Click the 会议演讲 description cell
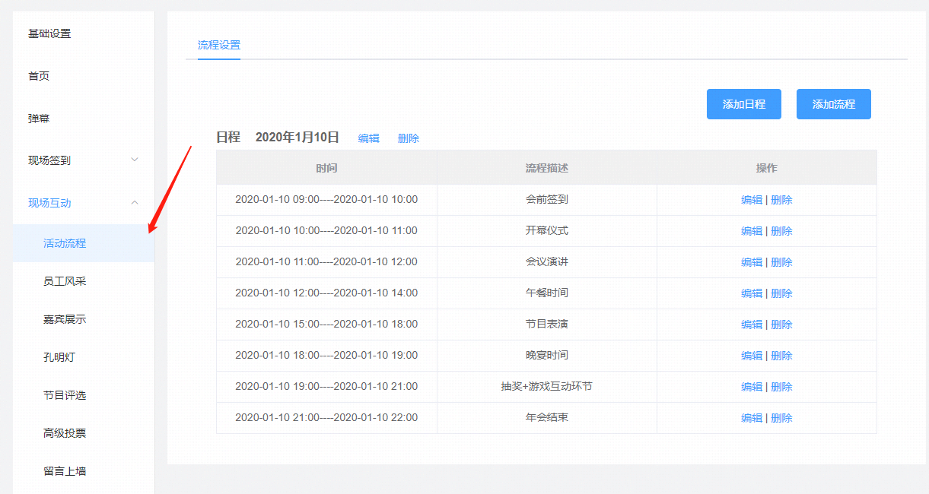The width and height of the screenshot is (929, 494). click(546, 262)
